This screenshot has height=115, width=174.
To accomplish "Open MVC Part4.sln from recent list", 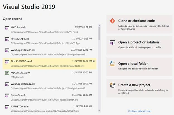I will (49, 30).
